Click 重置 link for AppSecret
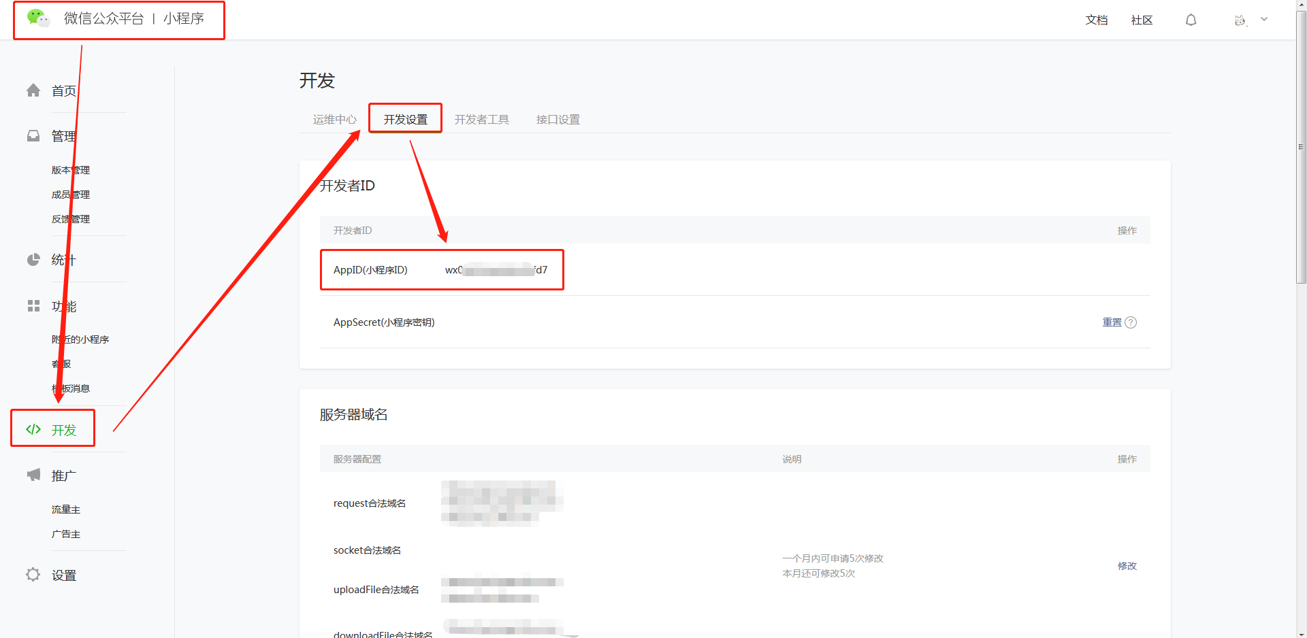 (1112, 322)
